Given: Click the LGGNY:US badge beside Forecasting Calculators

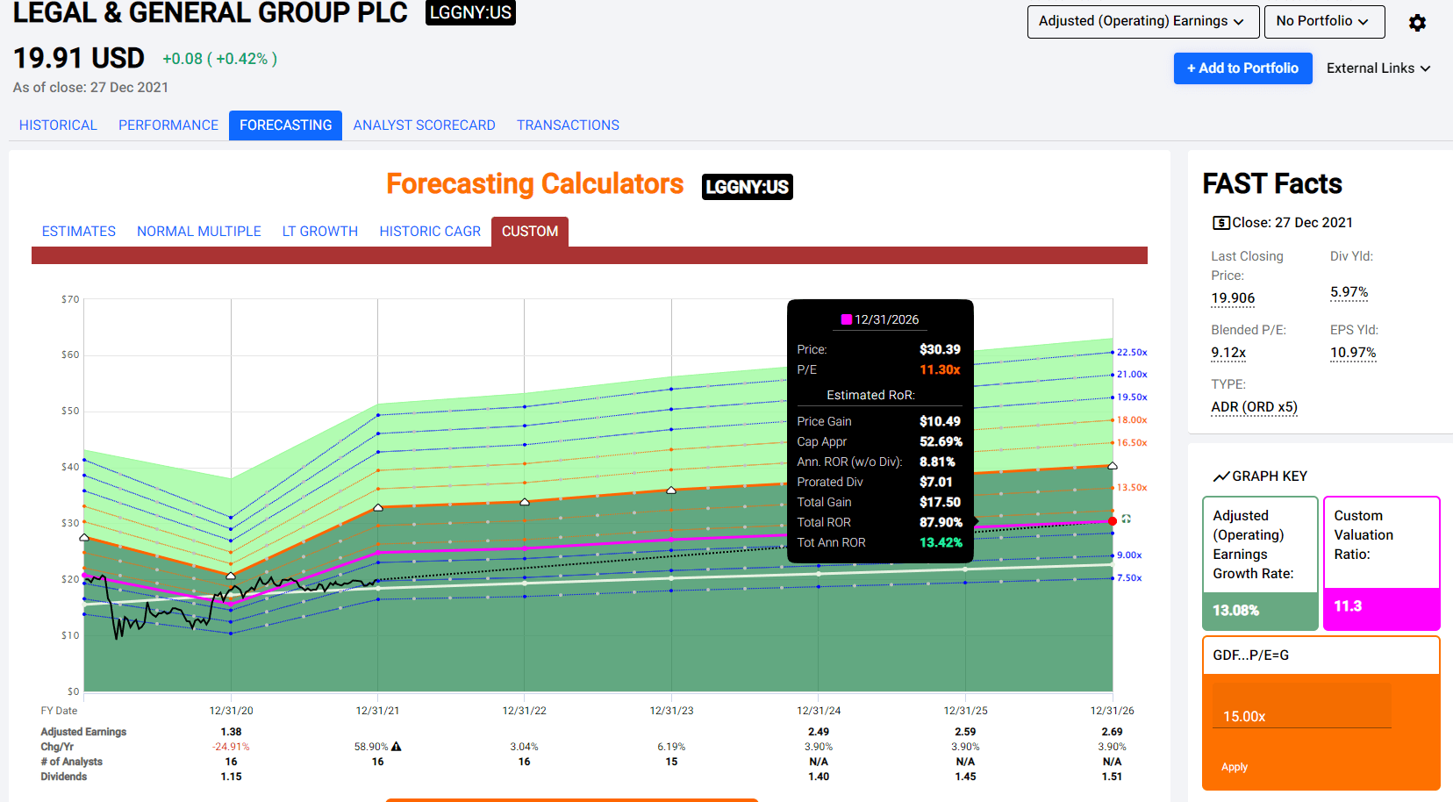Looking at the screenshot, I should (748, 187).
